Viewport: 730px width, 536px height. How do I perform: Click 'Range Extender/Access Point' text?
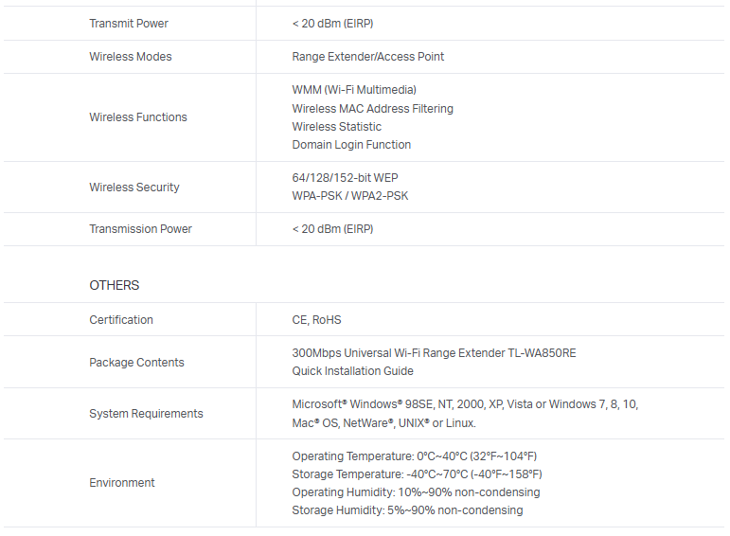tap(367, 57)
